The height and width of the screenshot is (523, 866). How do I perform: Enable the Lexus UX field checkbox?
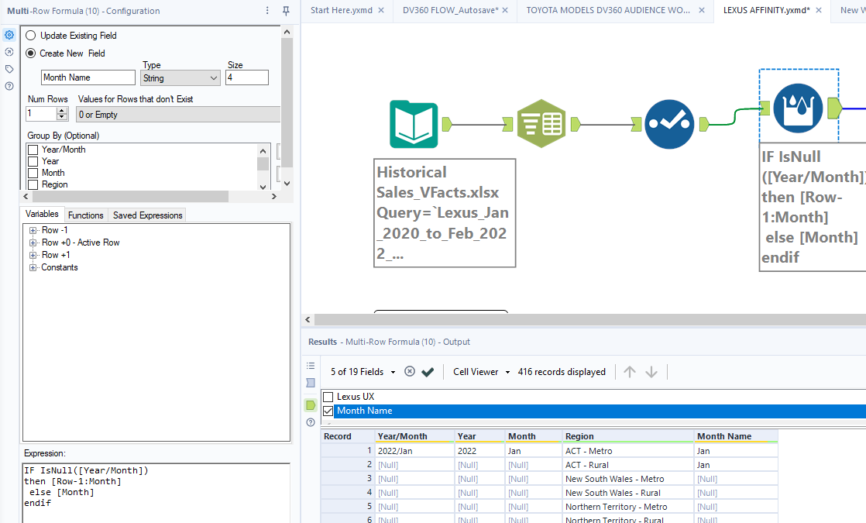[327, 396]
